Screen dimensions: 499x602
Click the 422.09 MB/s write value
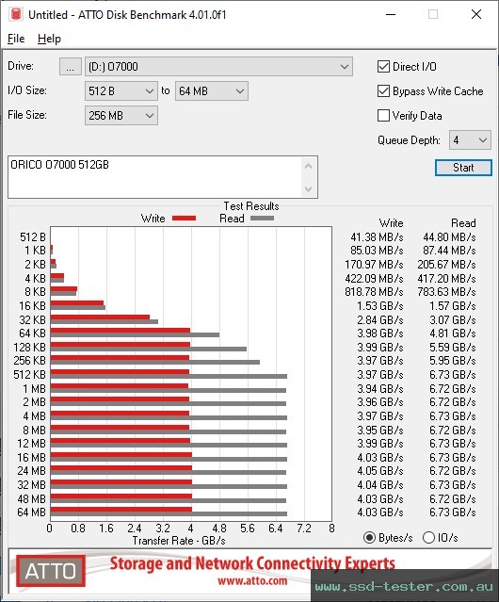tap(374, 279)
